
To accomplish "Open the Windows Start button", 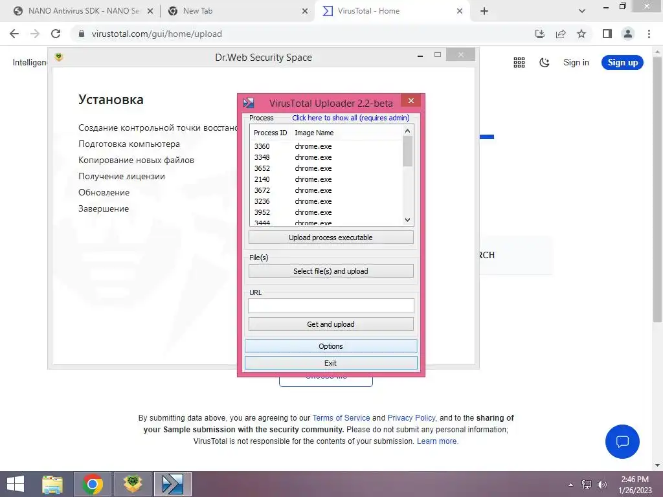I will (16, 484).
